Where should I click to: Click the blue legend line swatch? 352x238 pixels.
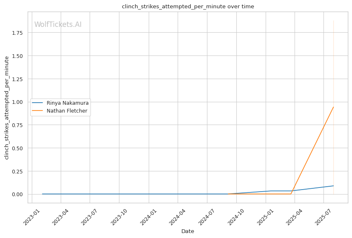(38, 103)
